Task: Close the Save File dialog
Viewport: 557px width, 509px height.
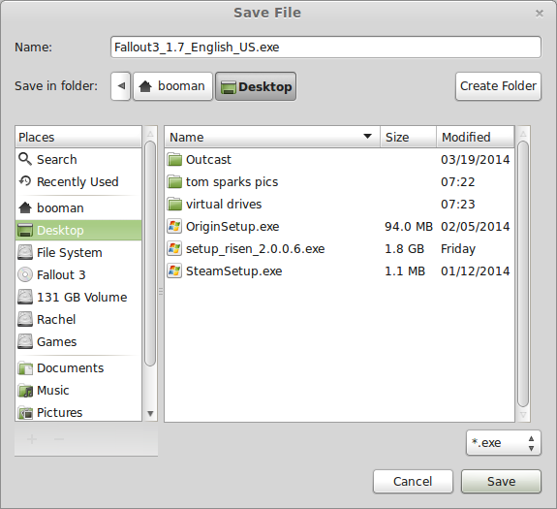Action: (x=540, y=14)
